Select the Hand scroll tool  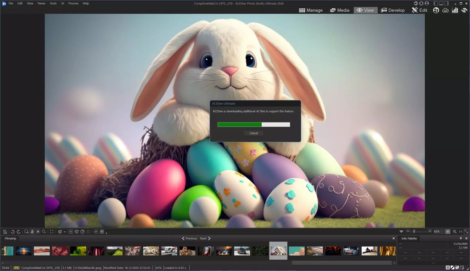click(32, 232)
